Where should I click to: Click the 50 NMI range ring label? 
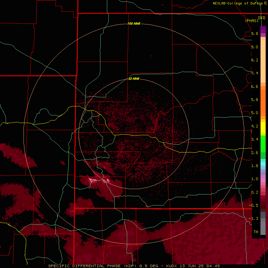pyautogui.click(x=134, y=79)
